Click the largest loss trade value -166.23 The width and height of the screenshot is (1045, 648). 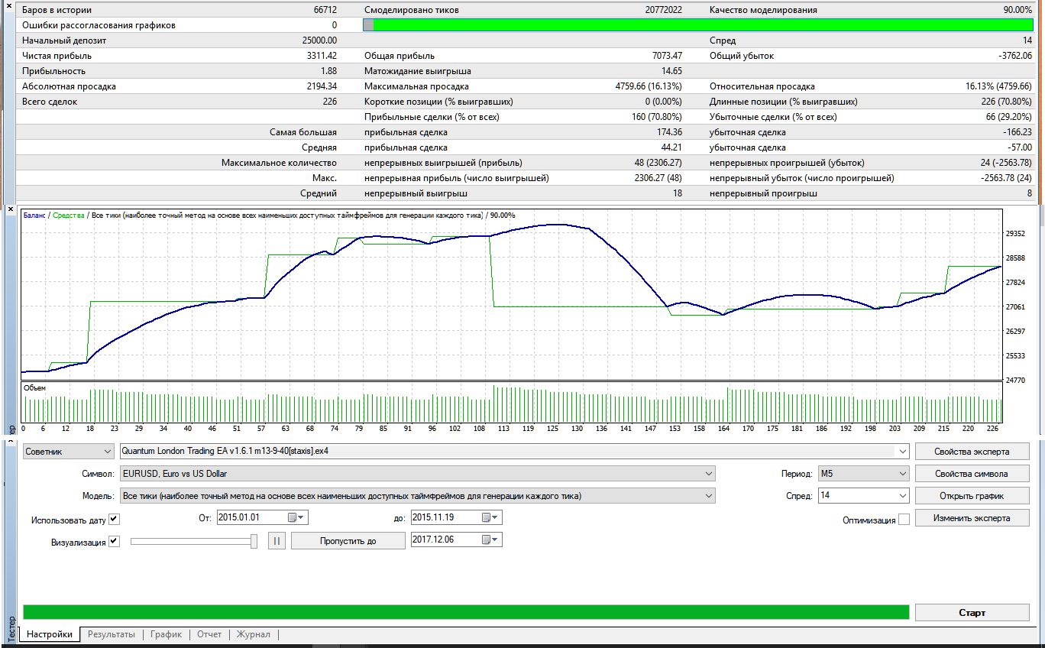[1017, 132]
